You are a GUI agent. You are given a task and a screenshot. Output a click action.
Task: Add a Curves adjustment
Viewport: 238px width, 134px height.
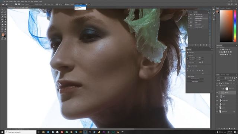[x=225, y=50]
